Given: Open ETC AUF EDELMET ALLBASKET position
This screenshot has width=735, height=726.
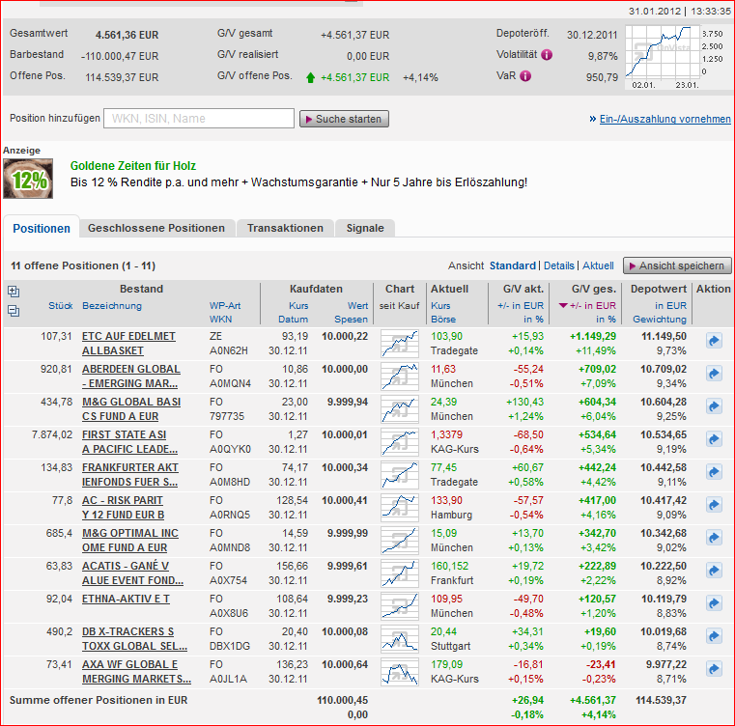Looking at the screenshot, I should 128,344.
